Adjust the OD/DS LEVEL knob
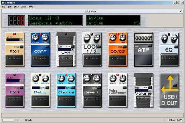Screen dimensions: 185x123 pyautogui.click(x=123, y=37)
